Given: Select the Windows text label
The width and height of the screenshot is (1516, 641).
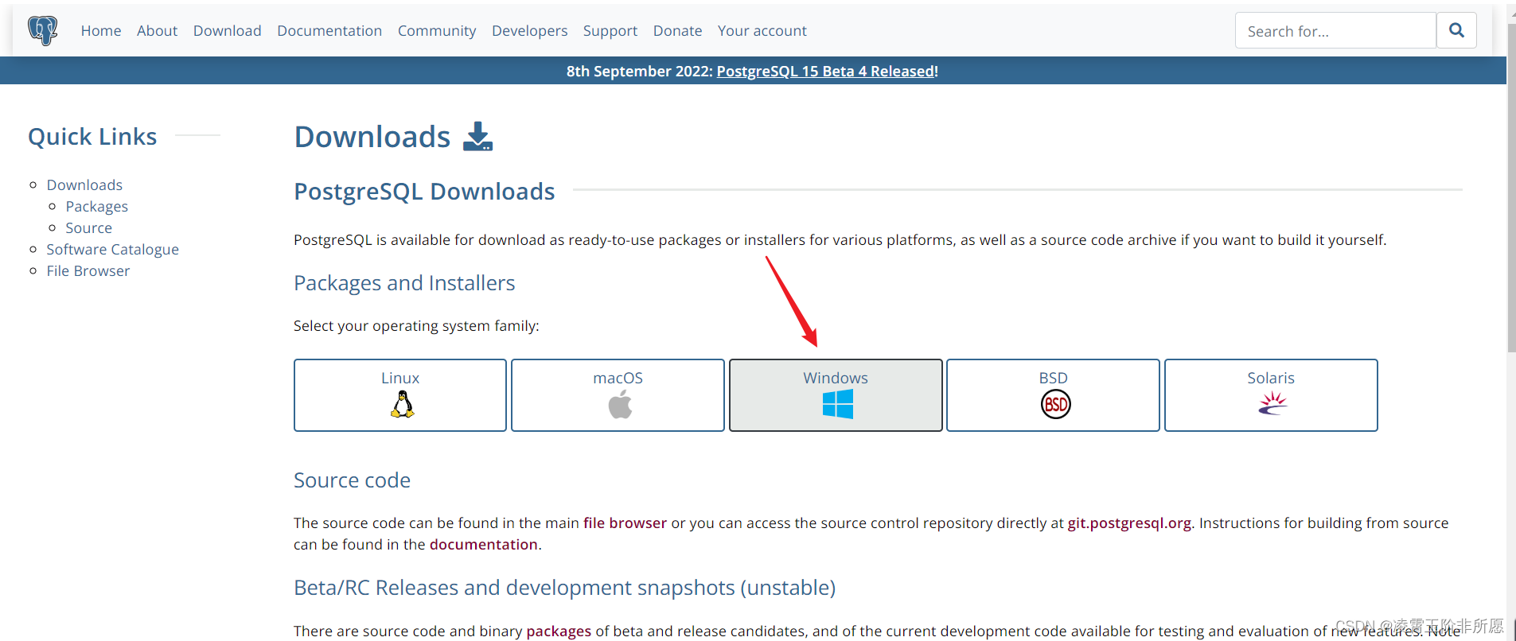Looking at the screenshot, I should tap(836, 378).
